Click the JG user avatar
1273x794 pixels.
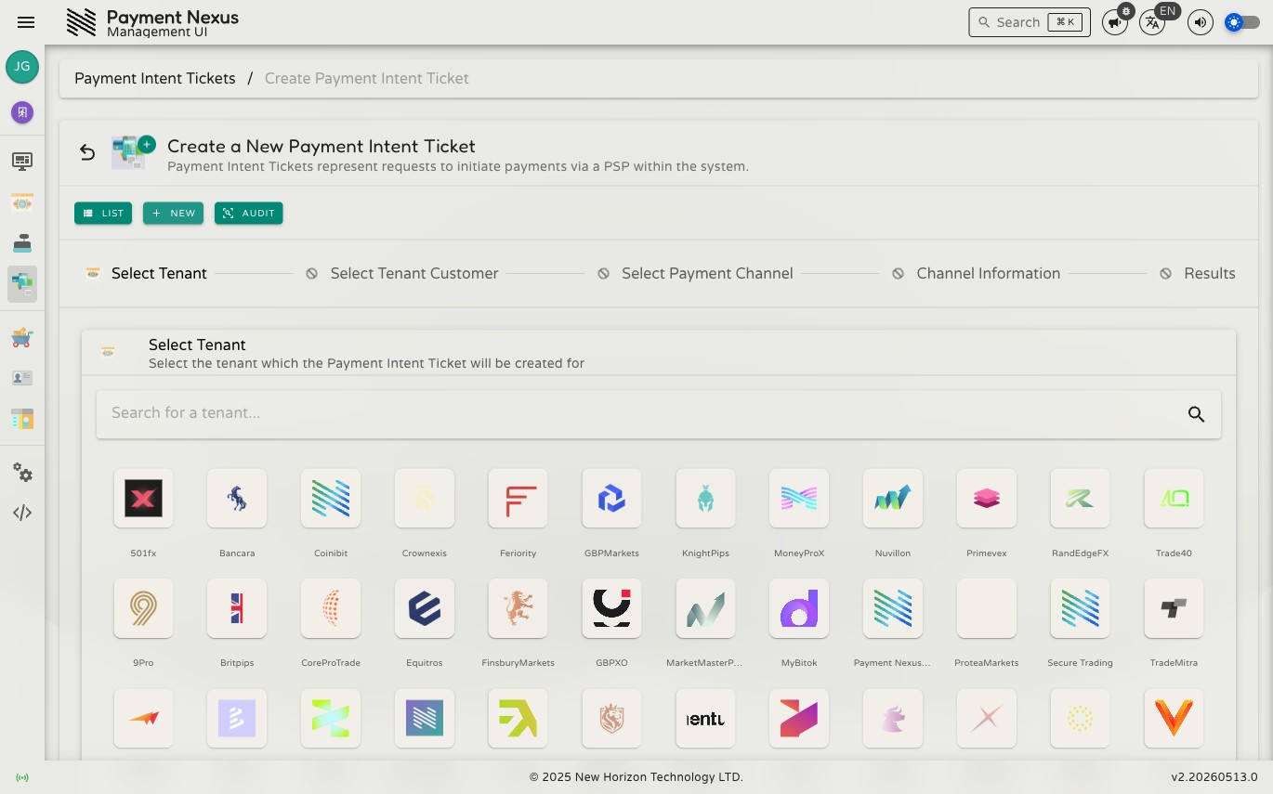pos(22,67)
